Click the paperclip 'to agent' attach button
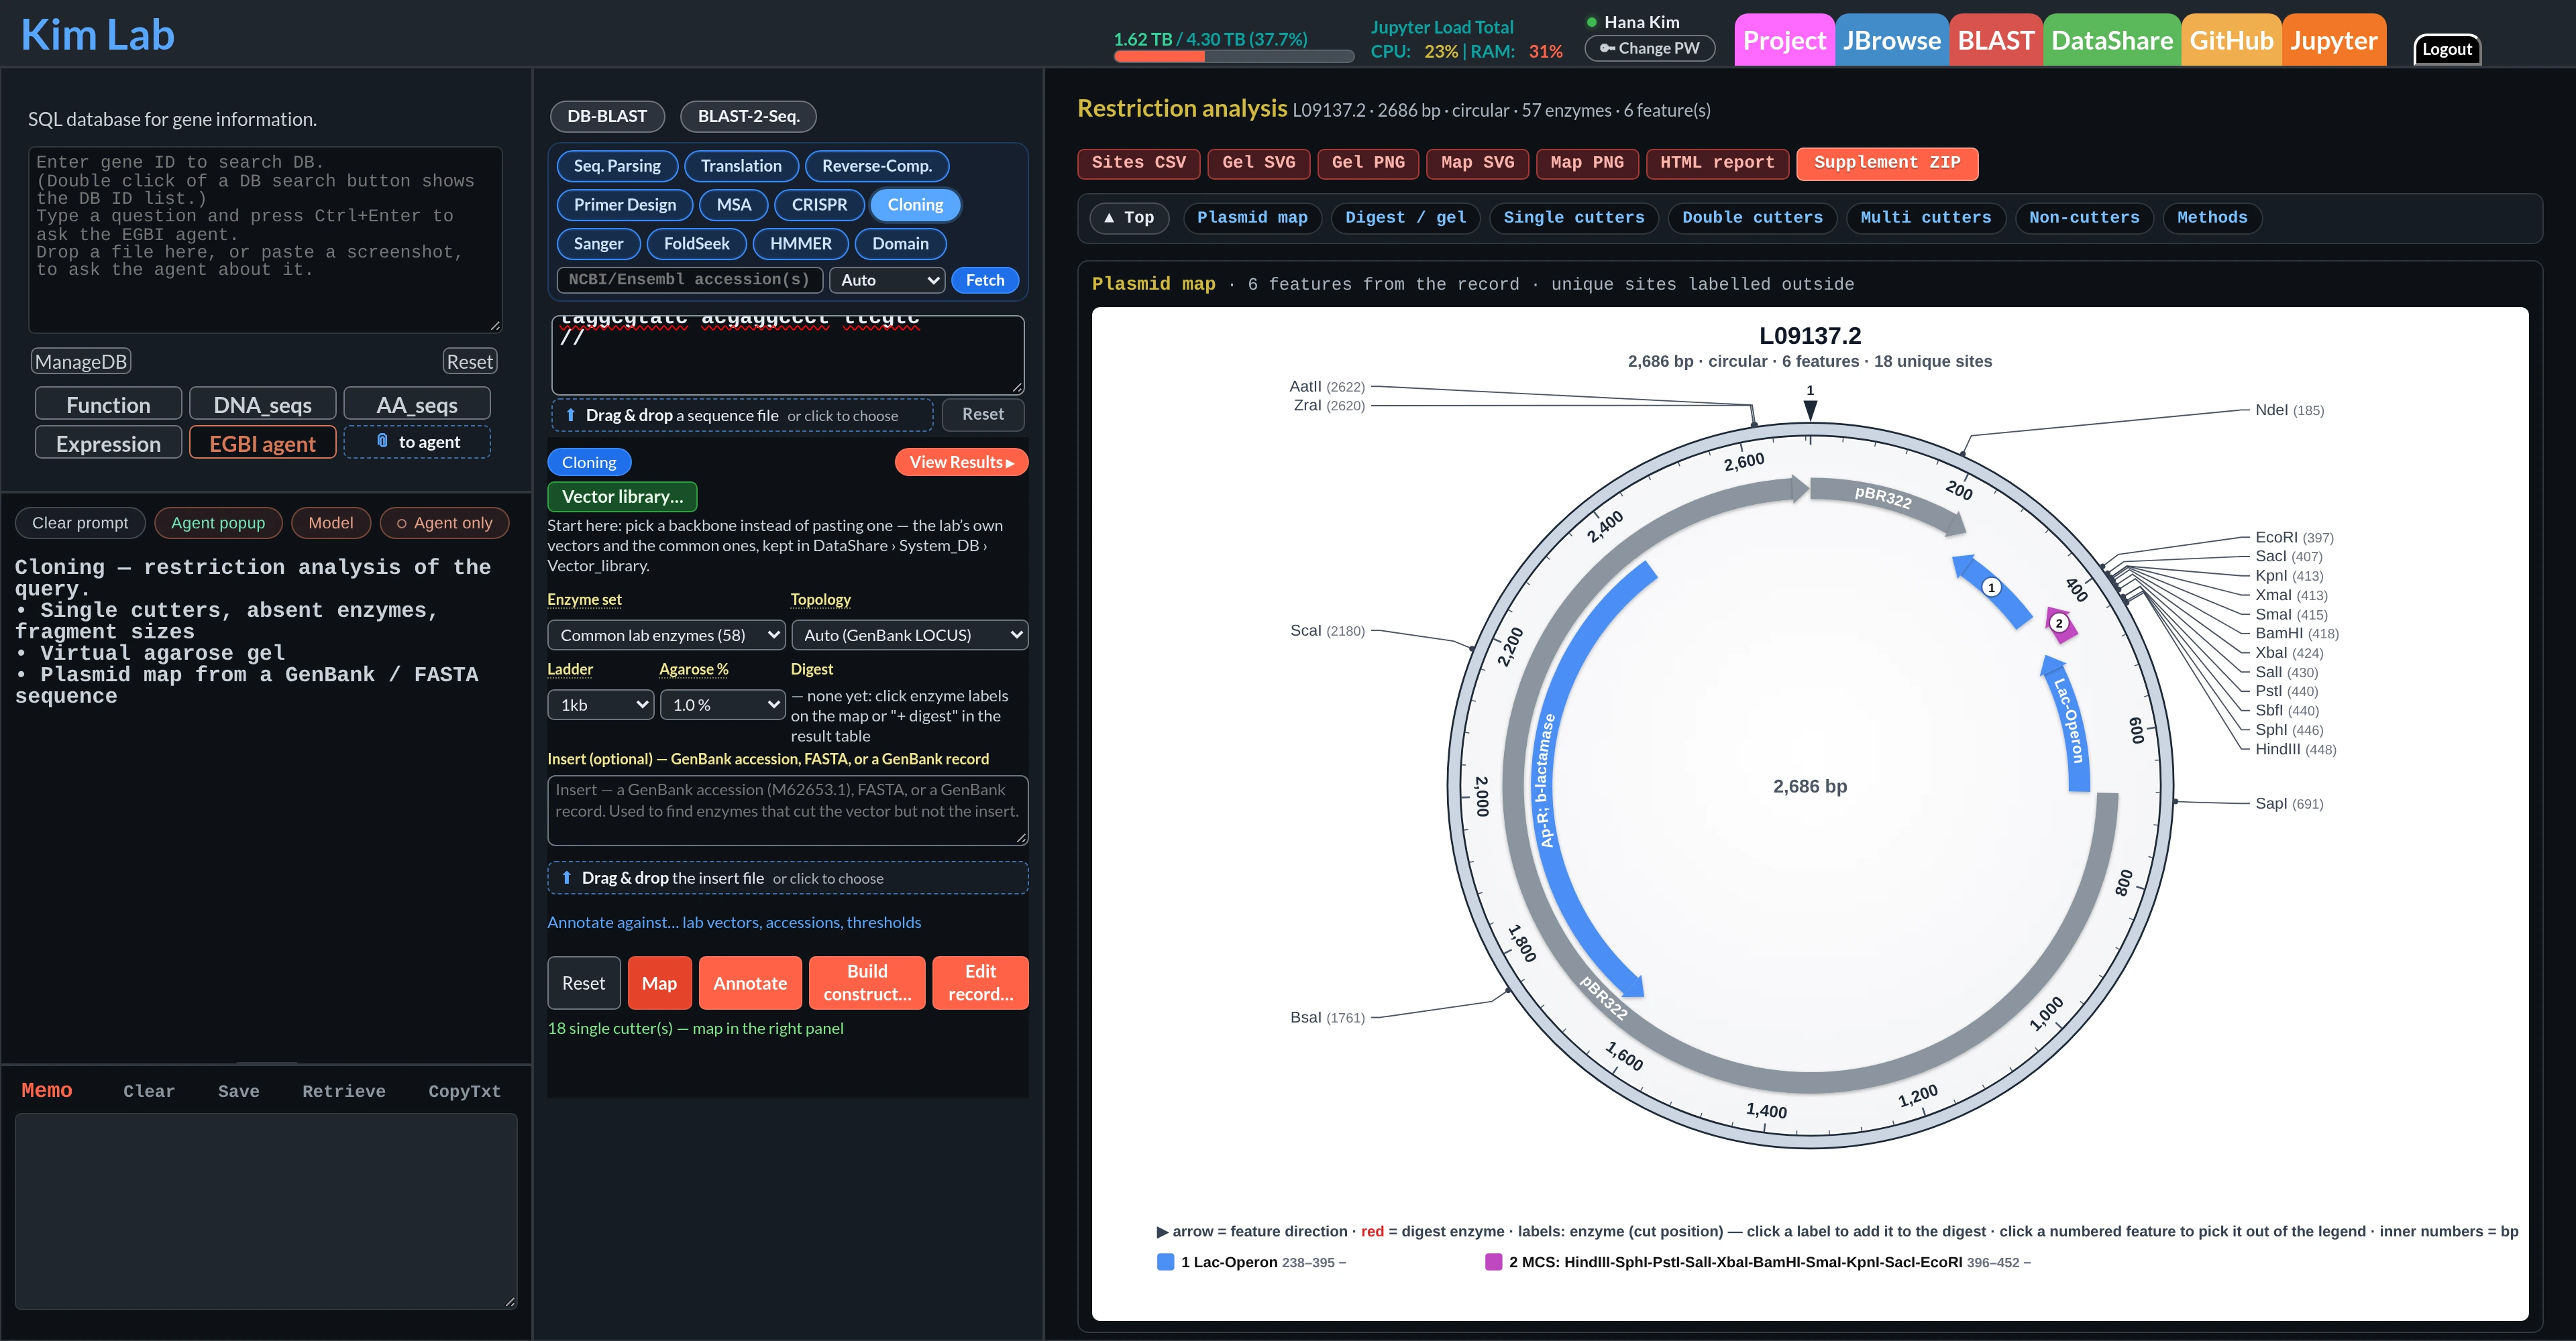The height and width of the screenshot is (1341, 2576). click(x=417, y=442)
